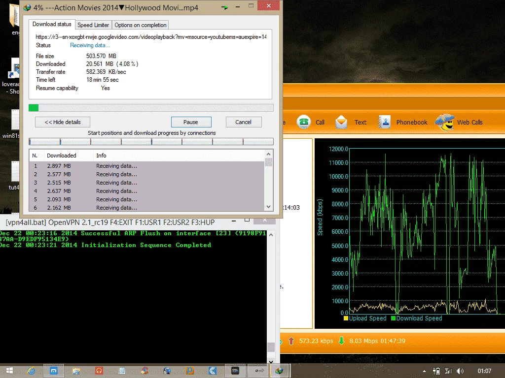Click the battery power tray icon
The image size is (505, 378).
click(436, 371)
